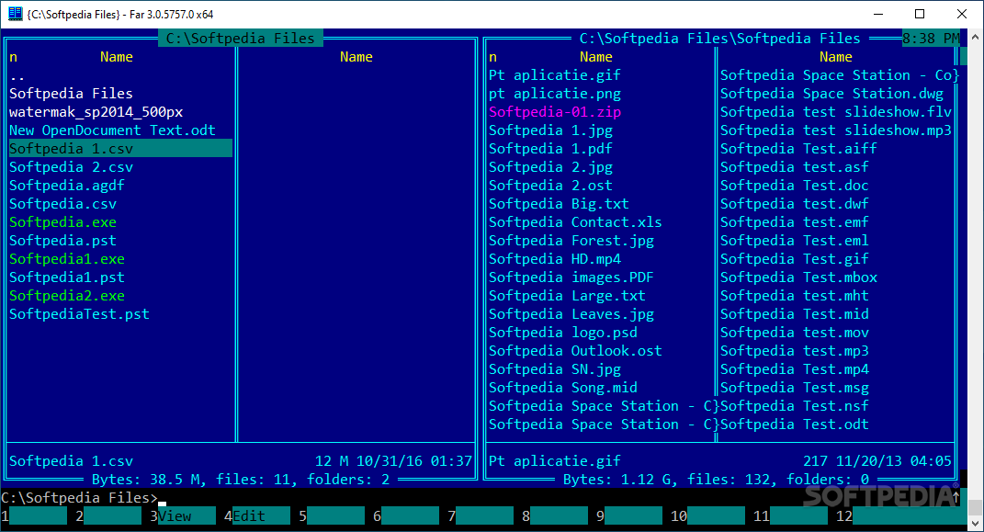The image size is (984, 532).
Task: Click the 12 function key bar slot
Action: pyautogui.click(x=900, y=515)
